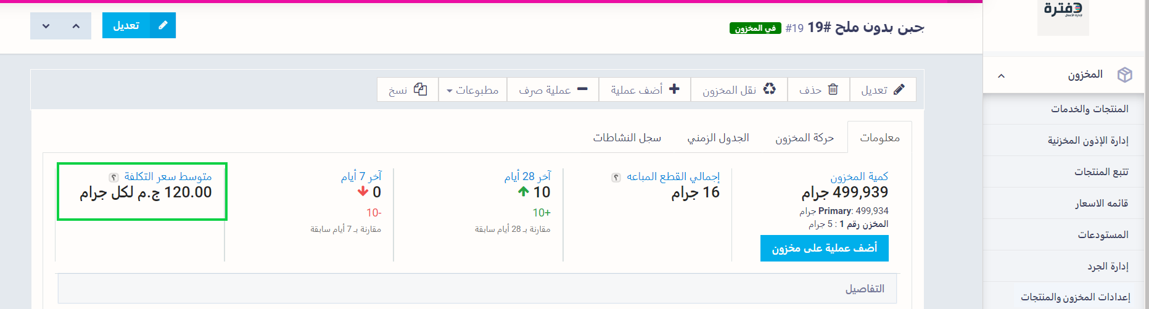This screenshot has height=309, width=1149.
Task: Switch to the حركة المخزون tab
Action: click(x=804, y=138)
